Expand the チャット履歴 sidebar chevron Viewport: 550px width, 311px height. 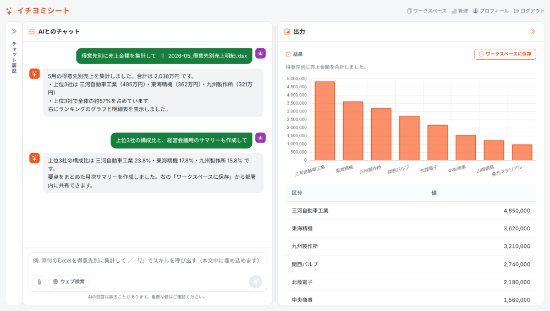pos(14,31)
